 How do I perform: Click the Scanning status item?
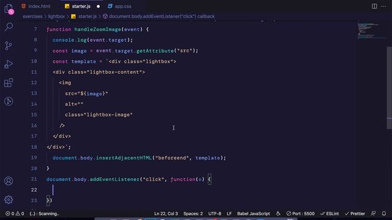[44, 213]
